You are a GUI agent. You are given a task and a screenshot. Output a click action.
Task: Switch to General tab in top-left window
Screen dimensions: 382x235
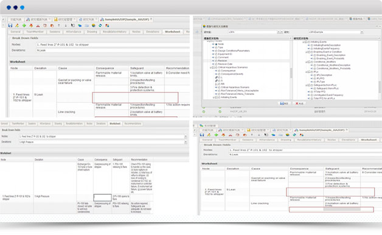tap(16, 32)
